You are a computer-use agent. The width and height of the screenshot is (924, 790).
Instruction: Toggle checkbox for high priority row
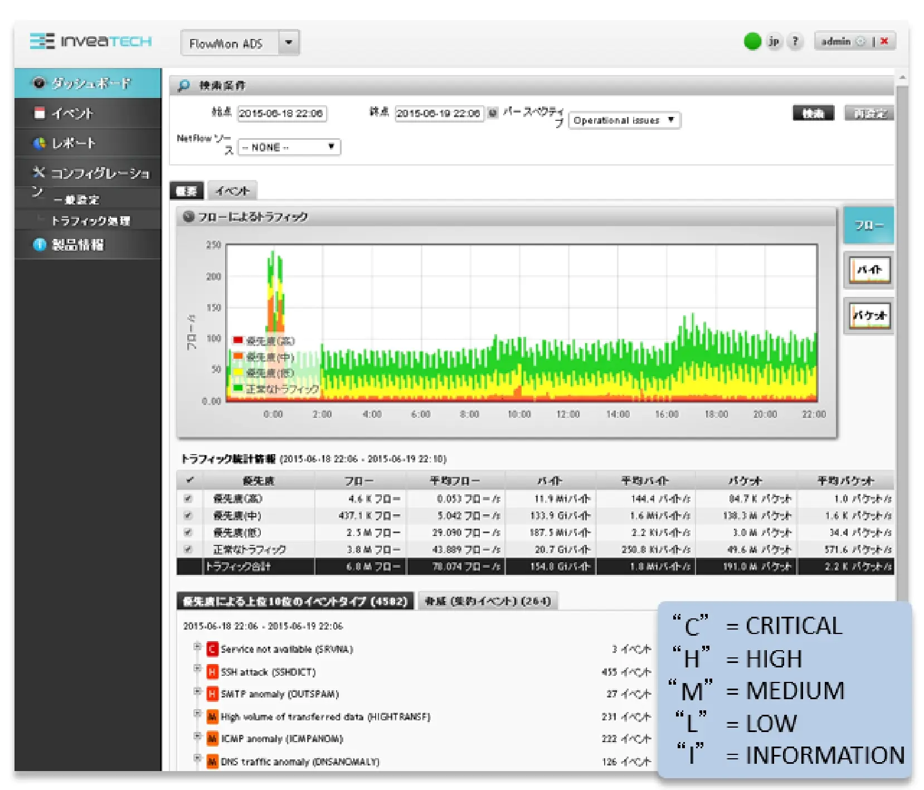[x=188, y=498]
